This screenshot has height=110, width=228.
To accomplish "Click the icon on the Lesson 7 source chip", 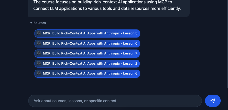I will point(39,53).
